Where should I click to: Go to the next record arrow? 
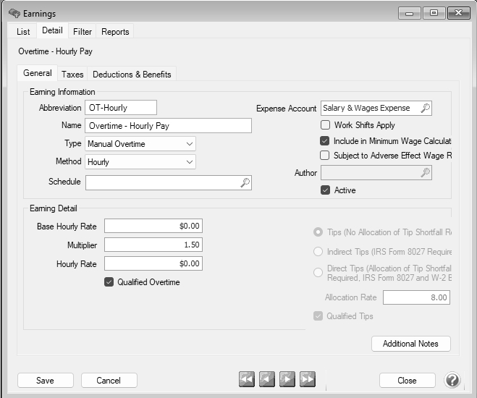coord(287,379)
